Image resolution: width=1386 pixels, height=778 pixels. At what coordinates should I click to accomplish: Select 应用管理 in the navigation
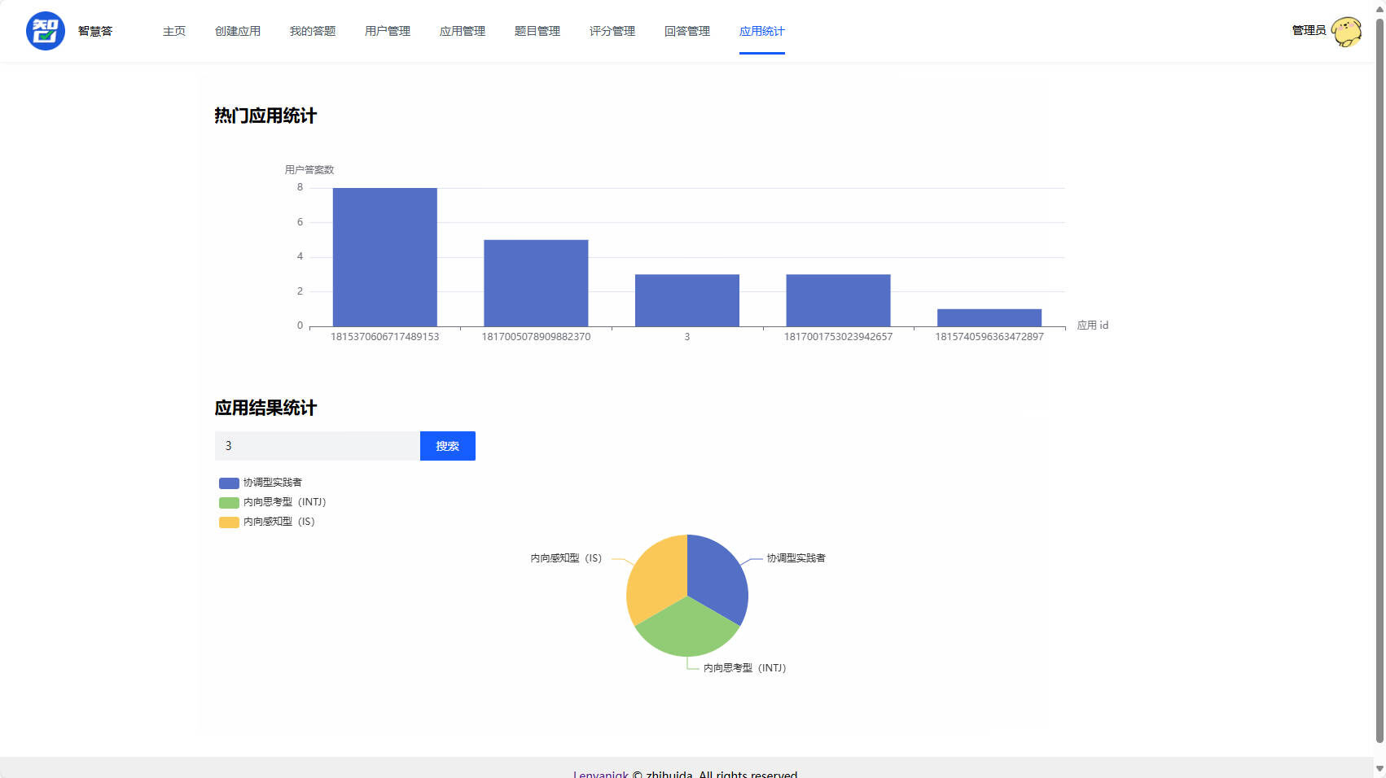463,31
